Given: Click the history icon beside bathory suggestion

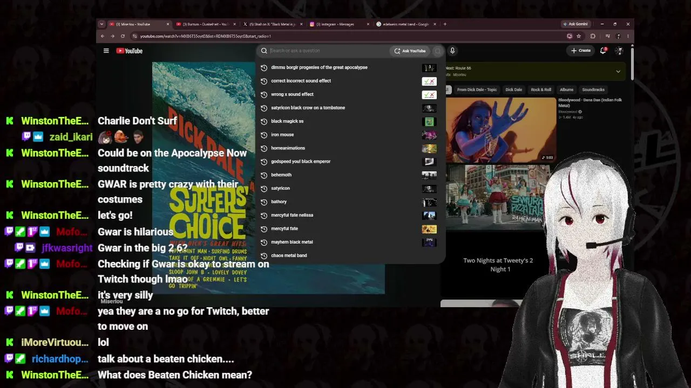Looking at the screenshot, I should coord(264,202).
